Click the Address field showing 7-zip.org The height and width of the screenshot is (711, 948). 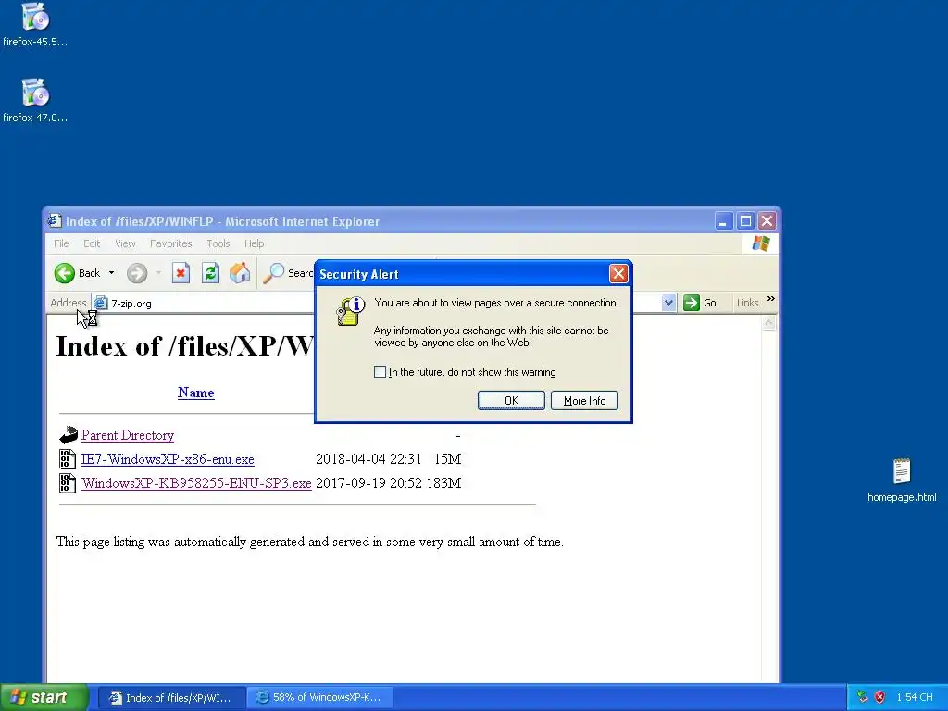384,303
